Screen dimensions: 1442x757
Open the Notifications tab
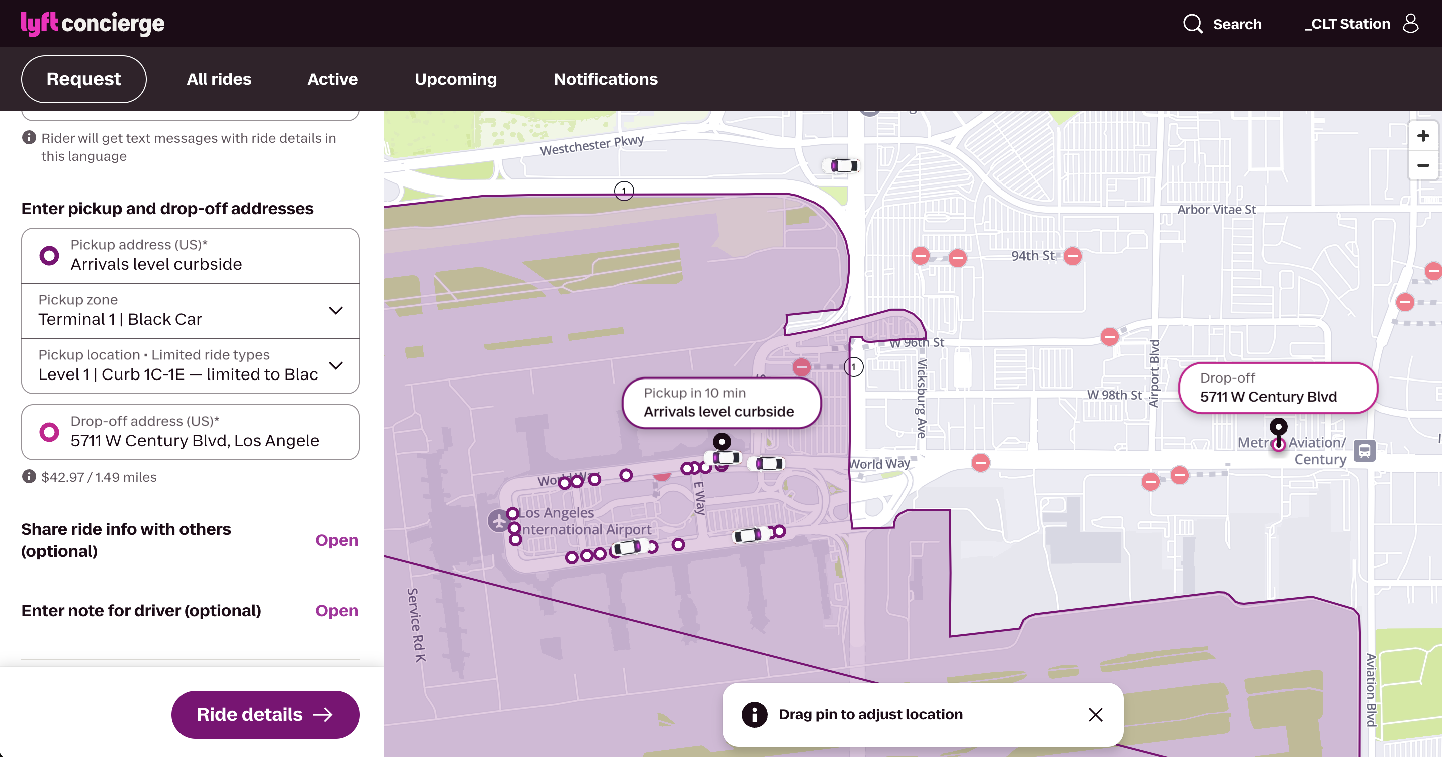click(x=606, y=79)
